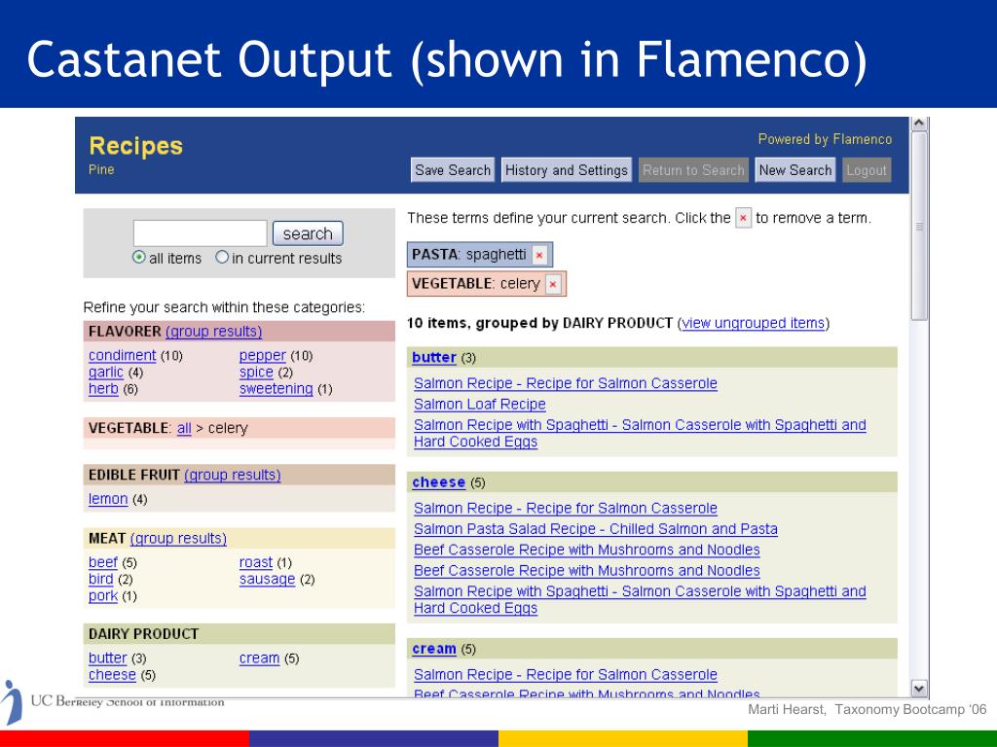The height and width of the screenshot is (747, 997).
Task: Select 'in current results' radio button
Action: pyautogui.click(x=222, y=257)
